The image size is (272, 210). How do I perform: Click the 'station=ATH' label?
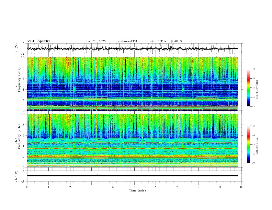click(x=127, y=41)
